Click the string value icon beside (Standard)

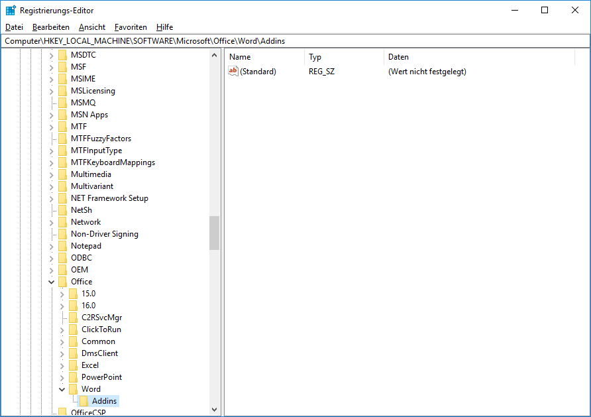tap(233, 71)
